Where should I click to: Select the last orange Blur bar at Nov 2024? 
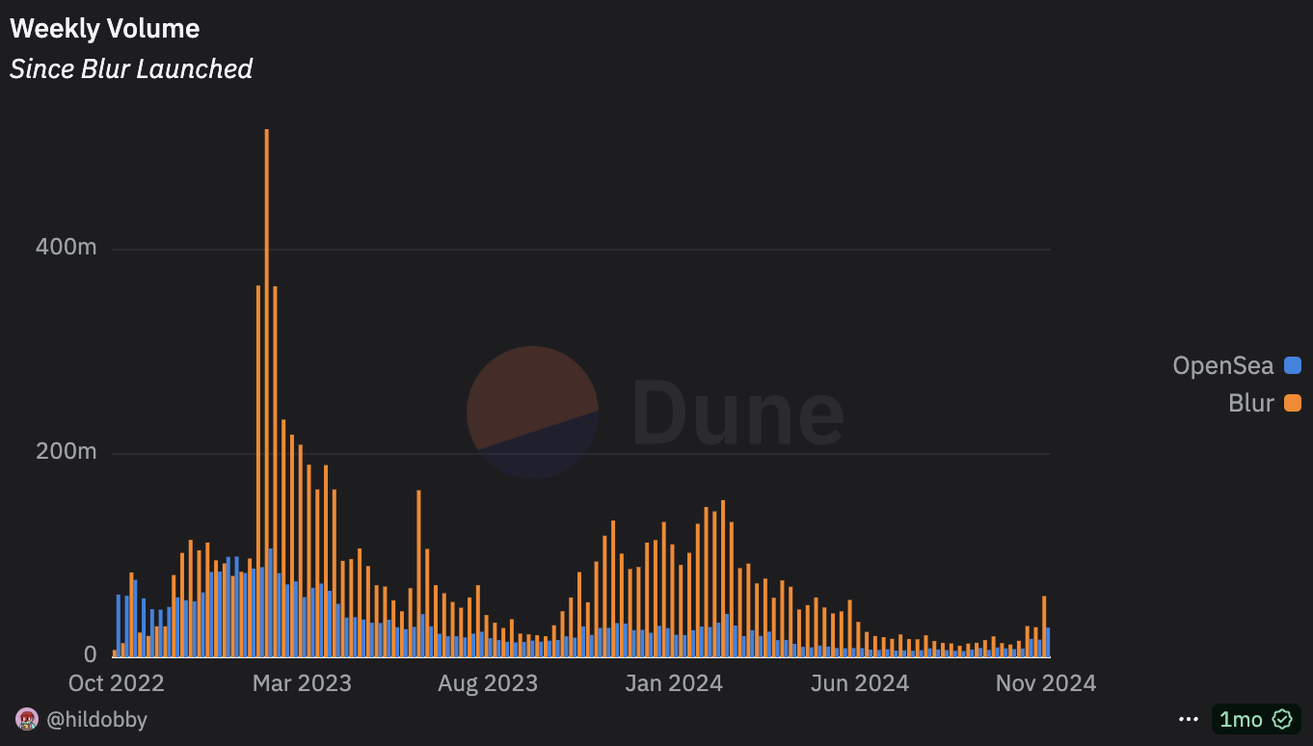[x=1044, y=626]
